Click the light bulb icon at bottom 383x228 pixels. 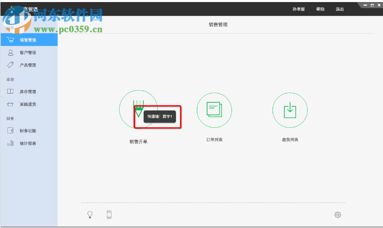point(90,215)
